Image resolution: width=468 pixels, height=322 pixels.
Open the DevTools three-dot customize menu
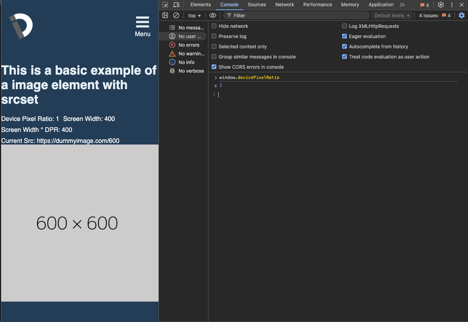(452, 5)
